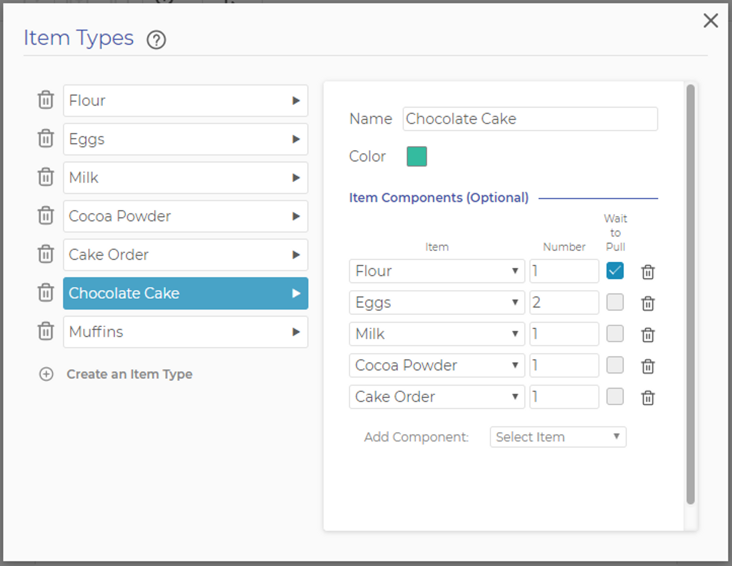Viewport: 732px width, 566px height.
Task: Click the Create an Item Type link
Action: (129, 374)
